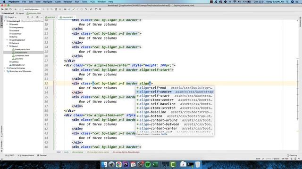
Task: Open breakpoints.html in project tree
Action: tap(21, 49)
